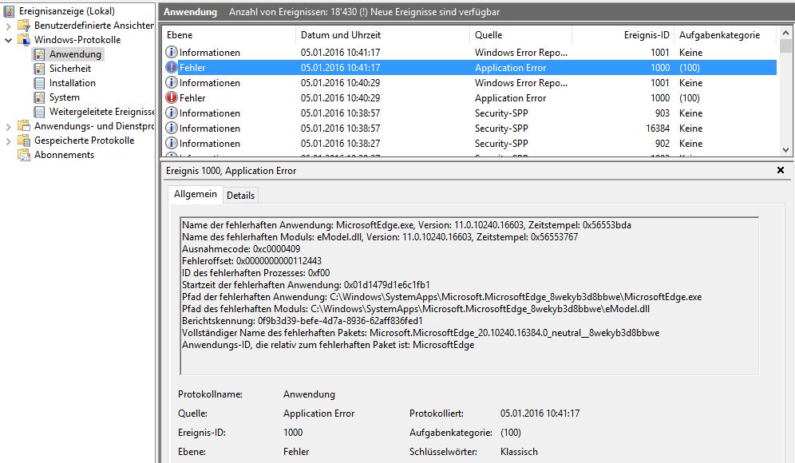Sort events by Ereignis-ID column header
Image resolution: width=795 pixels, height=463 pixels.
[646, 35]
